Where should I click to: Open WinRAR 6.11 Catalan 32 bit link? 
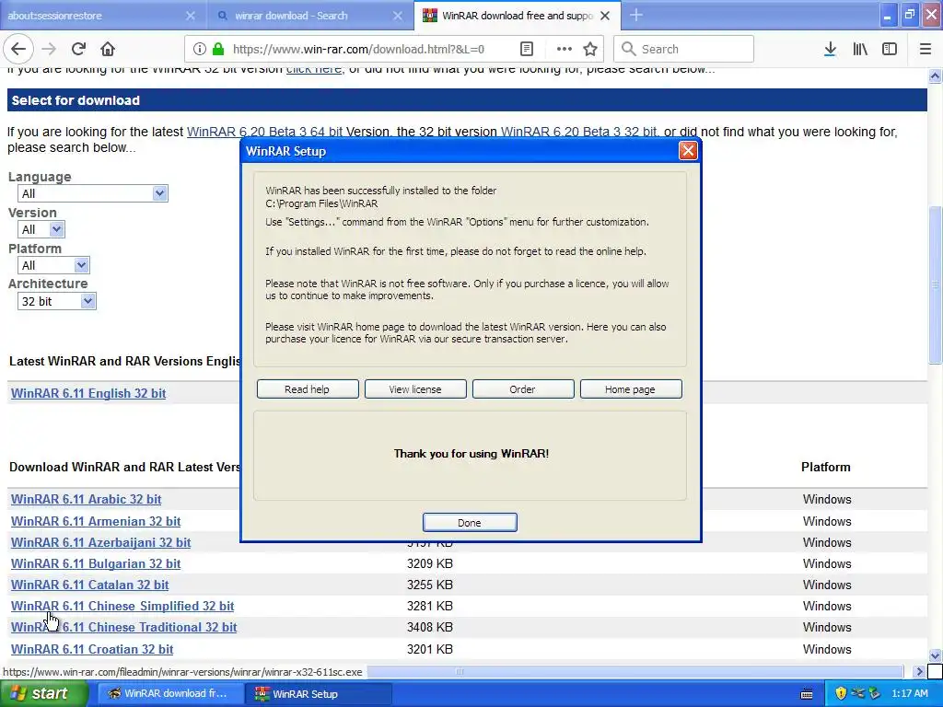89,585
